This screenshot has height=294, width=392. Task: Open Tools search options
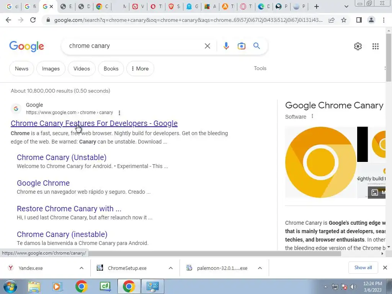coord(260,68)
